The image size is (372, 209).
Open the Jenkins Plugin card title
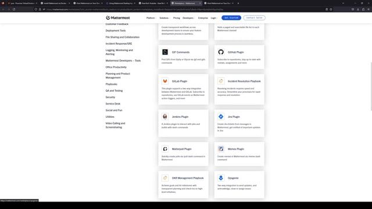coord(180,117)
